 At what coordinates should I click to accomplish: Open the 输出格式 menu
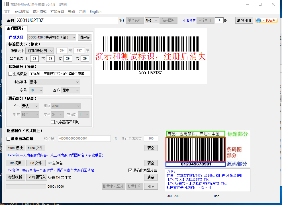tap(40, 12)
